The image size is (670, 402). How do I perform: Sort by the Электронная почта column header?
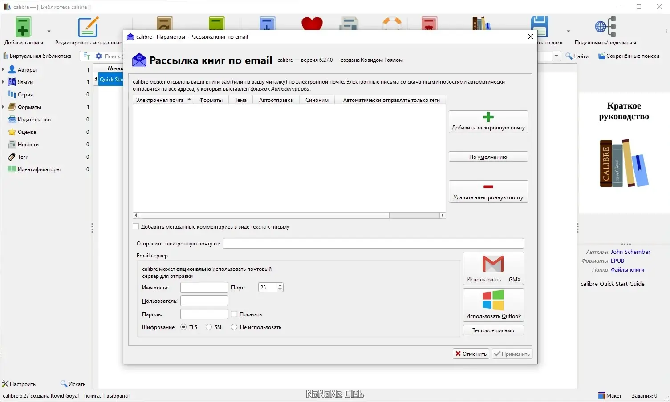tap(163, 100)
